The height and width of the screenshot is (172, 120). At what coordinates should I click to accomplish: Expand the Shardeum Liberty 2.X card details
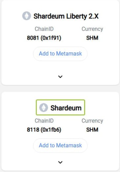tap(60, 76)
